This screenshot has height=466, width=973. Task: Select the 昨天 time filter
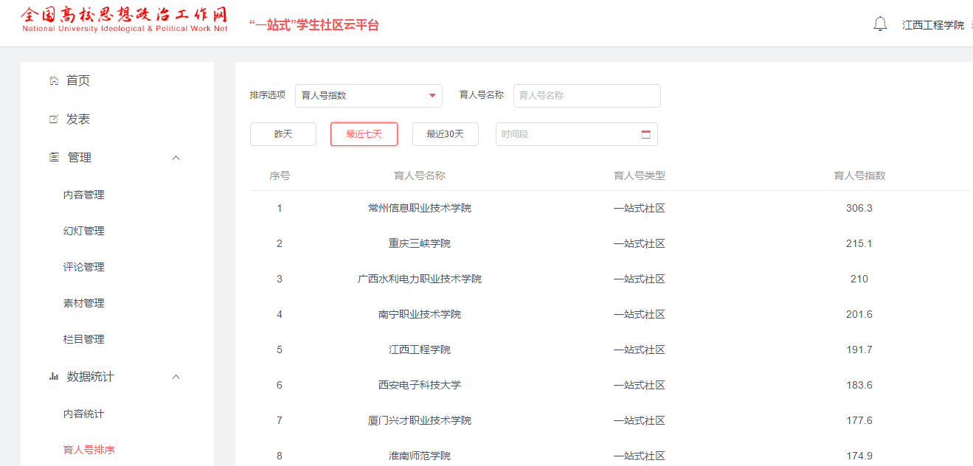(283, 134)
